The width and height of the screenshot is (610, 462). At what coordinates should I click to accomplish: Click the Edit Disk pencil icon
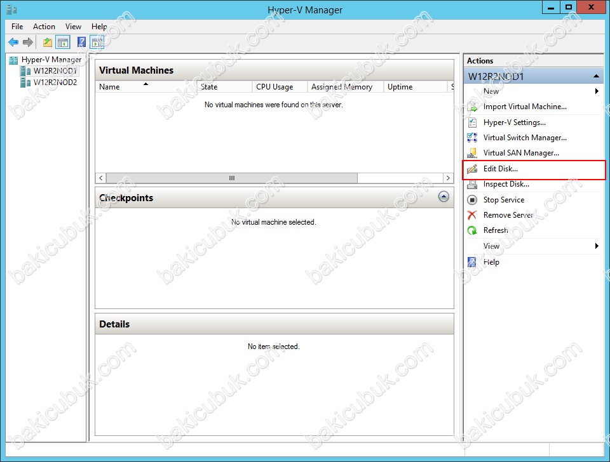coord(472,169)
